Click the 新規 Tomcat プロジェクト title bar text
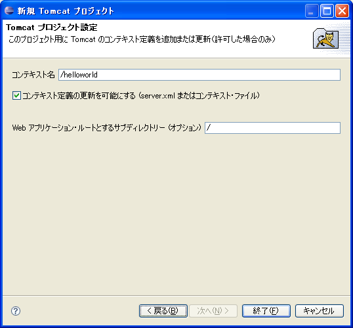The height and width of the screenshot is (328, 353). click(x=66, y=10)
